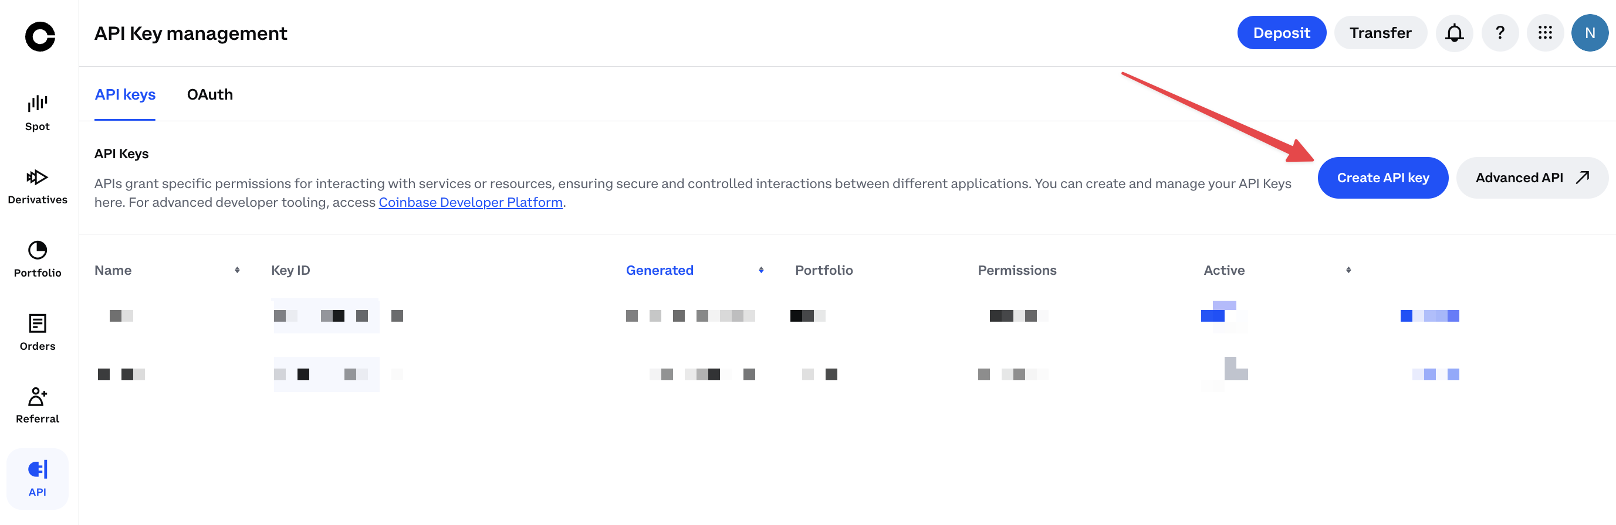Screen dimensions: 1616x525
Task: Click the help question mark icon
Action: [1499, 33]
